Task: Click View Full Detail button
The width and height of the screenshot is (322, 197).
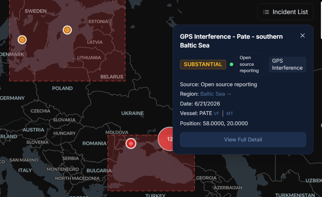Action: pyautogui.click(x=243, y=140)
